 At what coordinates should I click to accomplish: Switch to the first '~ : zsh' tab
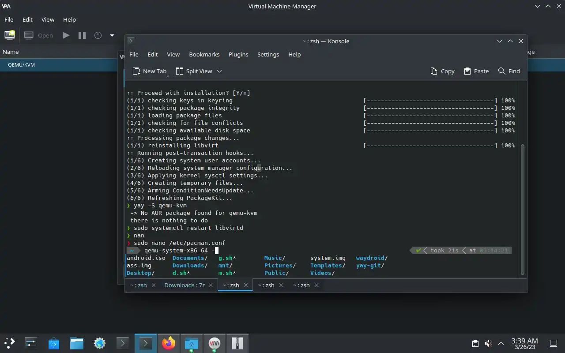pyautogui.click(x=138, y=285)
